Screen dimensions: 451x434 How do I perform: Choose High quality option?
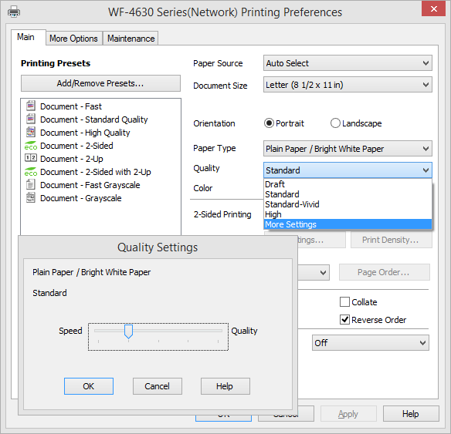348,214
